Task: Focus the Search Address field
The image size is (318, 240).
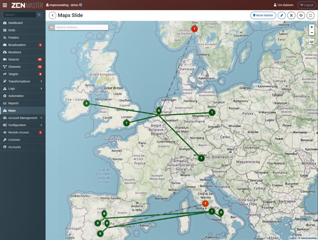Action: pyautogui.click(x=82, y=27)
